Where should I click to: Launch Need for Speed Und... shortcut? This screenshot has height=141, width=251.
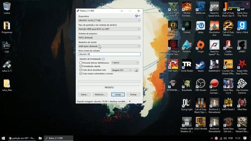(x=215, y=9)
